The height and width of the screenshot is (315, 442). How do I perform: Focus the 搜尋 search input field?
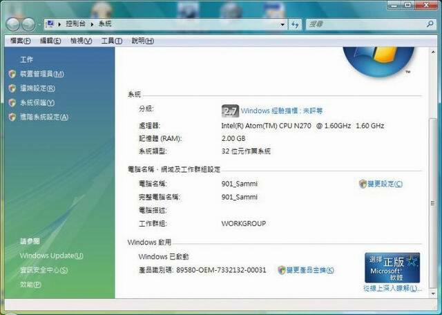(x=365, y=25)
